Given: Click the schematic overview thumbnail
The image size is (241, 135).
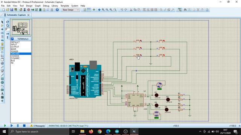Looking at the screenshot, I should 21,27.
